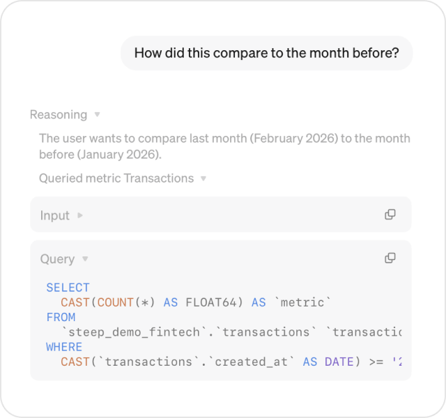Click the Input label

[55, 216]
